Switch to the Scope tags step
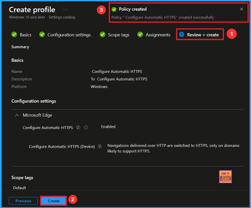The image size is (251, 208). pyautogui.click(x=119, y=35)
